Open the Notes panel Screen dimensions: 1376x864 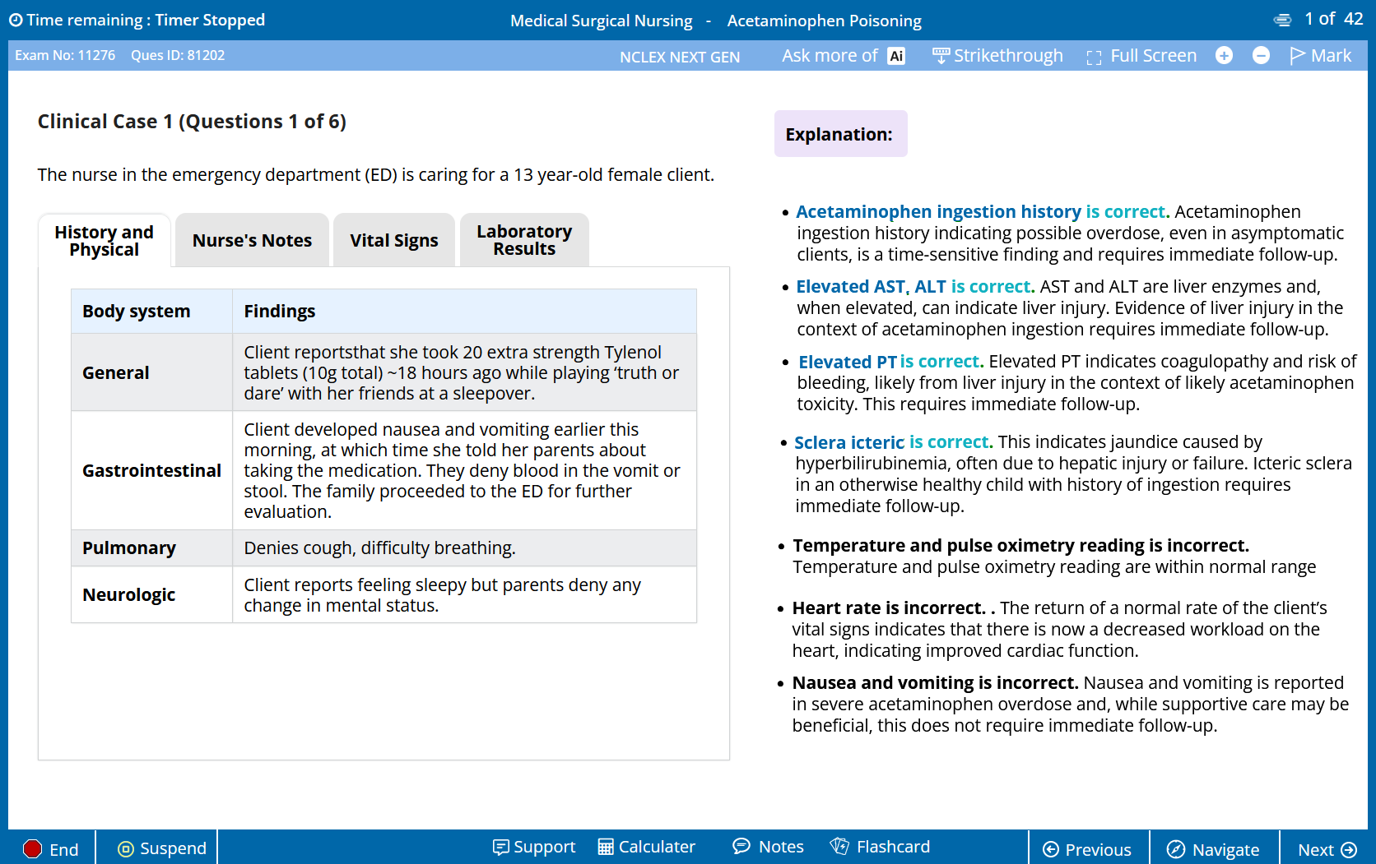[768, 847]
